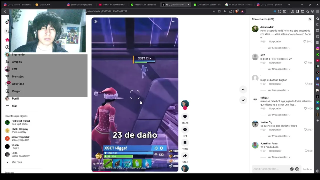Open the TikTok search icon
The image size is (320, 180).
tap(7, 31)
